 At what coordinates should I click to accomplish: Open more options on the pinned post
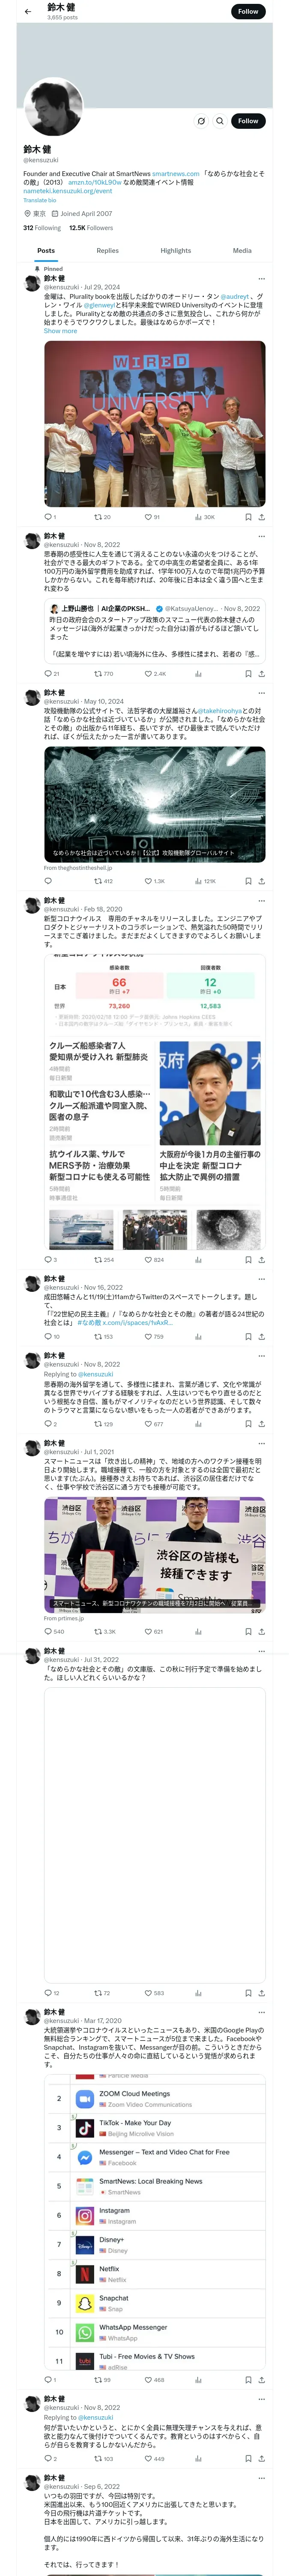(261, 279)
